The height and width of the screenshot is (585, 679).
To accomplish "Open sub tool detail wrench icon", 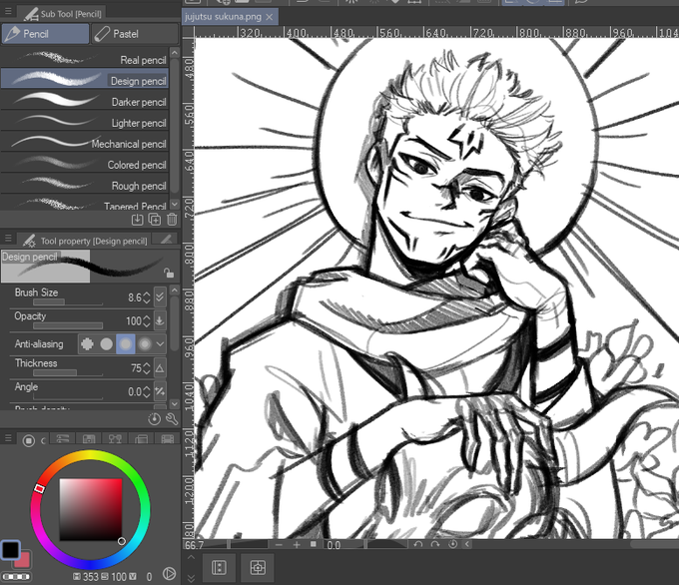I will click(172, 418).
